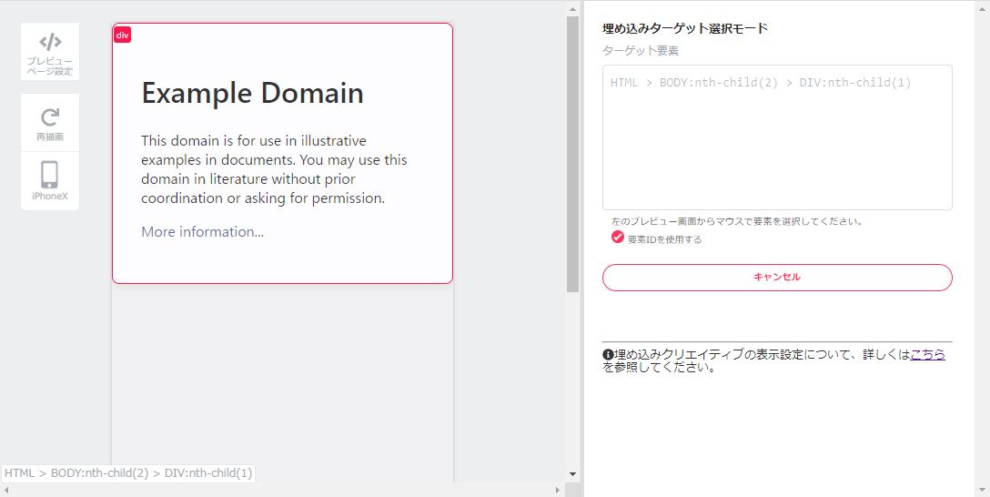Select the iPhoneX device icon
This screenshot has width=990, height=497.
[x=50, y=175]
